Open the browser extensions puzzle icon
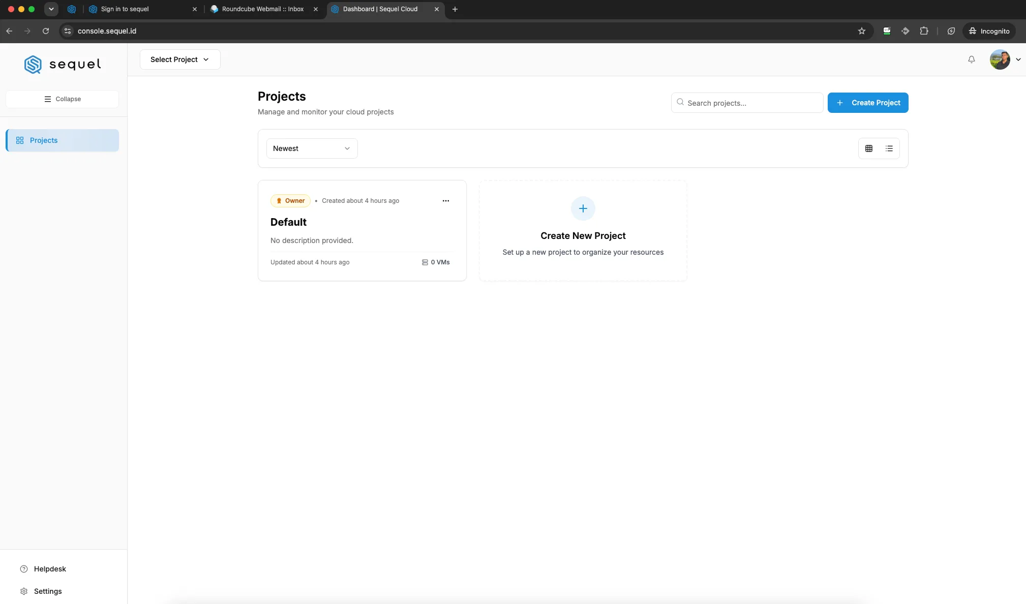Viewport: 1026px width, 604px height. 924,31
